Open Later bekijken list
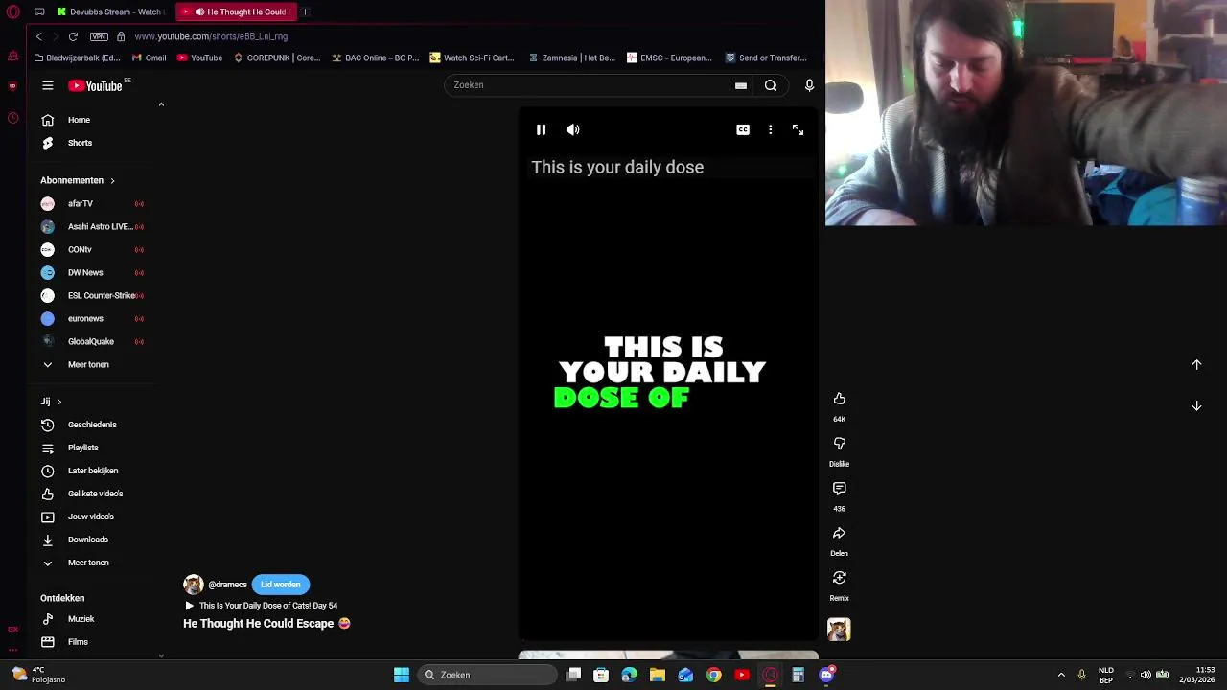1227x690 pixels. click(94, 471)
